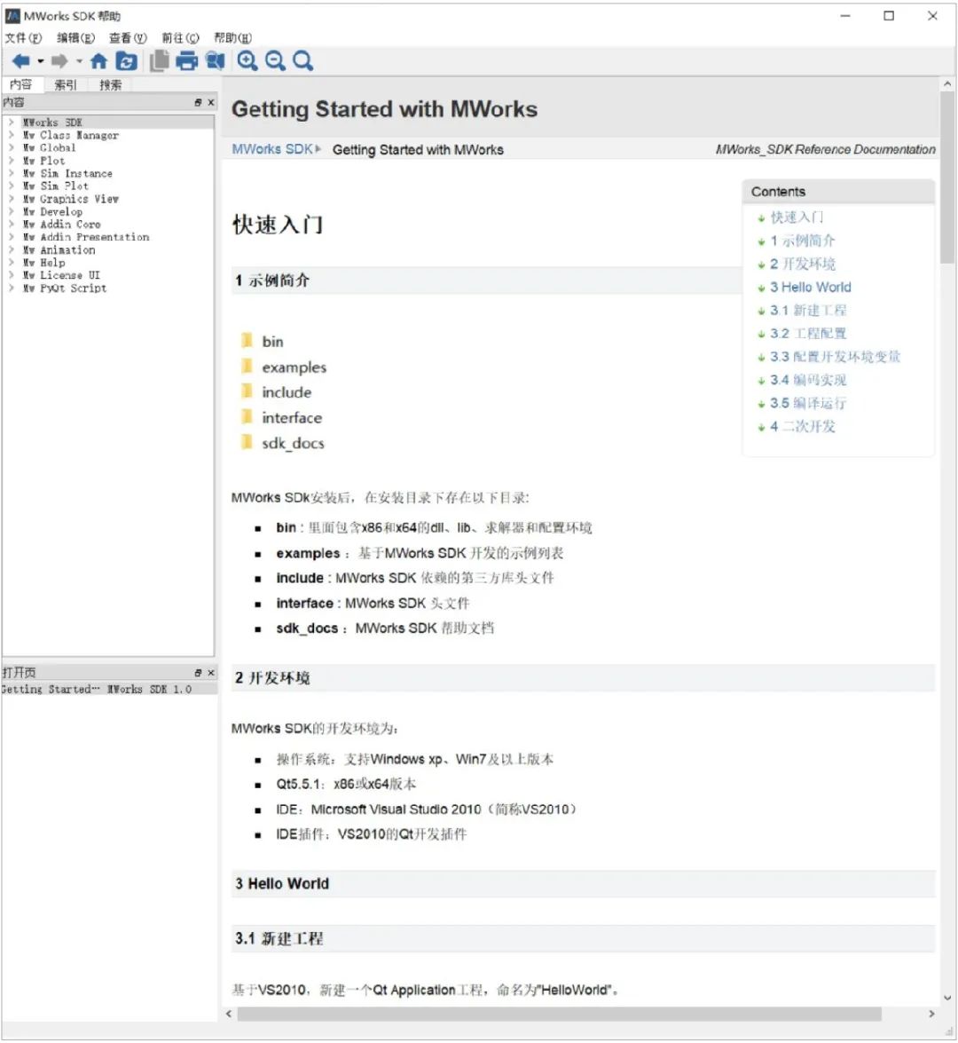Jump to 3.1 新建工程 contents link
Screen dimensions: 958x1043
click(808, 311)
